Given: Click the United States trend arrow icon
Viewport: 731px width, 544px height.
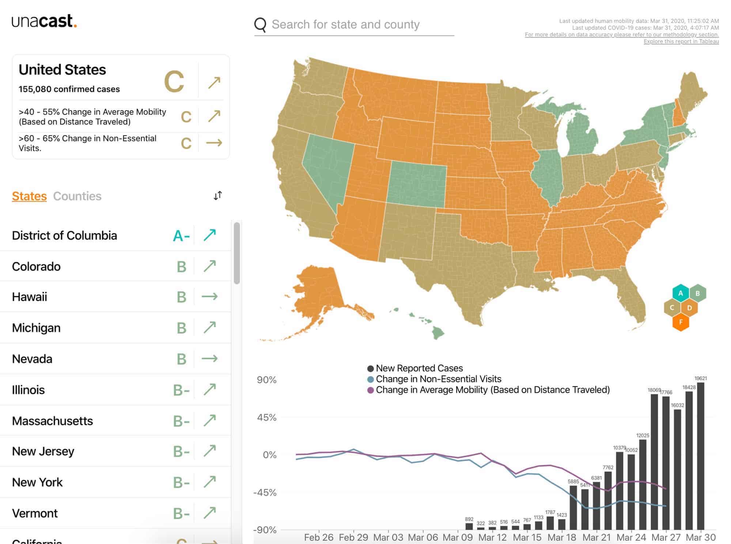Looking at the screenshot, I should [x=214, y=83].
